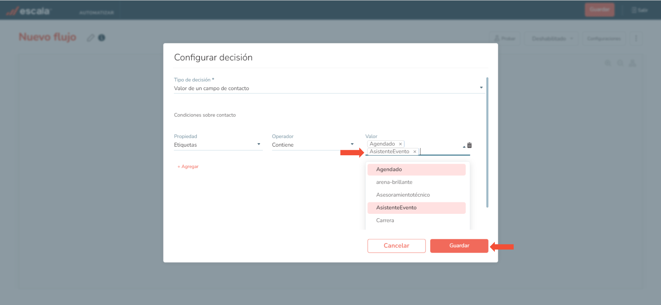661x305 pixels.
Task: Select the arena-brillante option
Action: [x=417, y=182]
